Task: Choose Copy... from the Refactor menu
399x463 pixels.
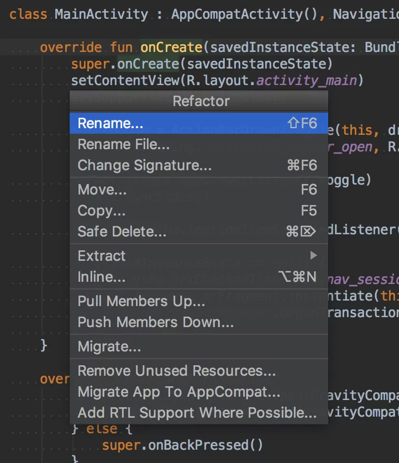Action: [199, 211]
